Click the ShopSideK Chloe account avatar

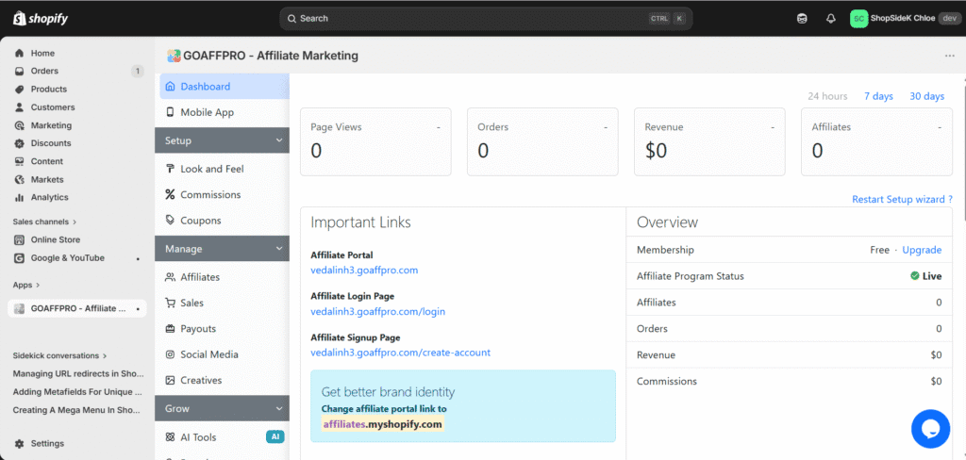pyautogui.click(x=858, y=19)
